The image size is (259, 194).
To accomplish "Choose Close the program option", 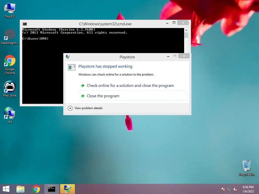I will (133, 96).
